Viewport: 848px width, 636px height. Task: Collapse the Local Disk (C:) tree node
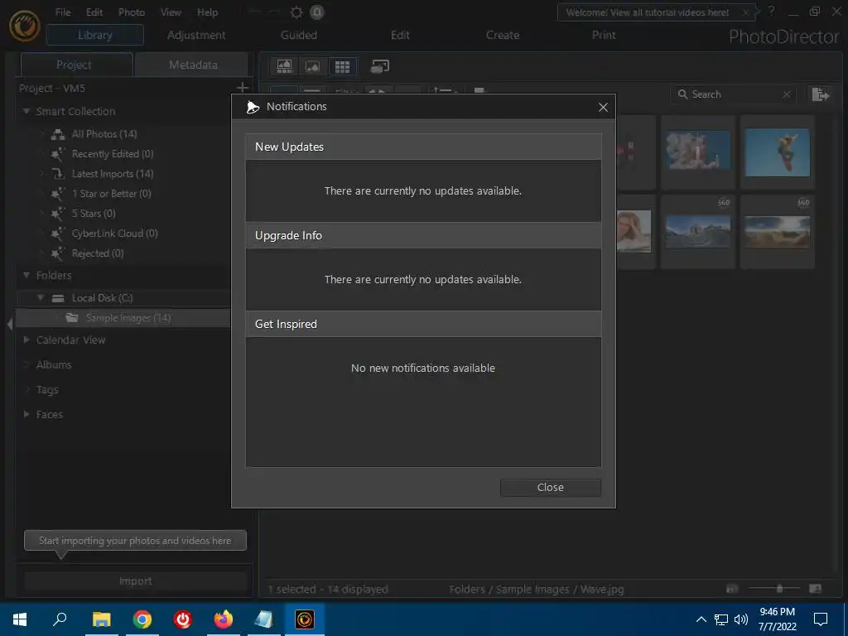(x=41, y=297)
